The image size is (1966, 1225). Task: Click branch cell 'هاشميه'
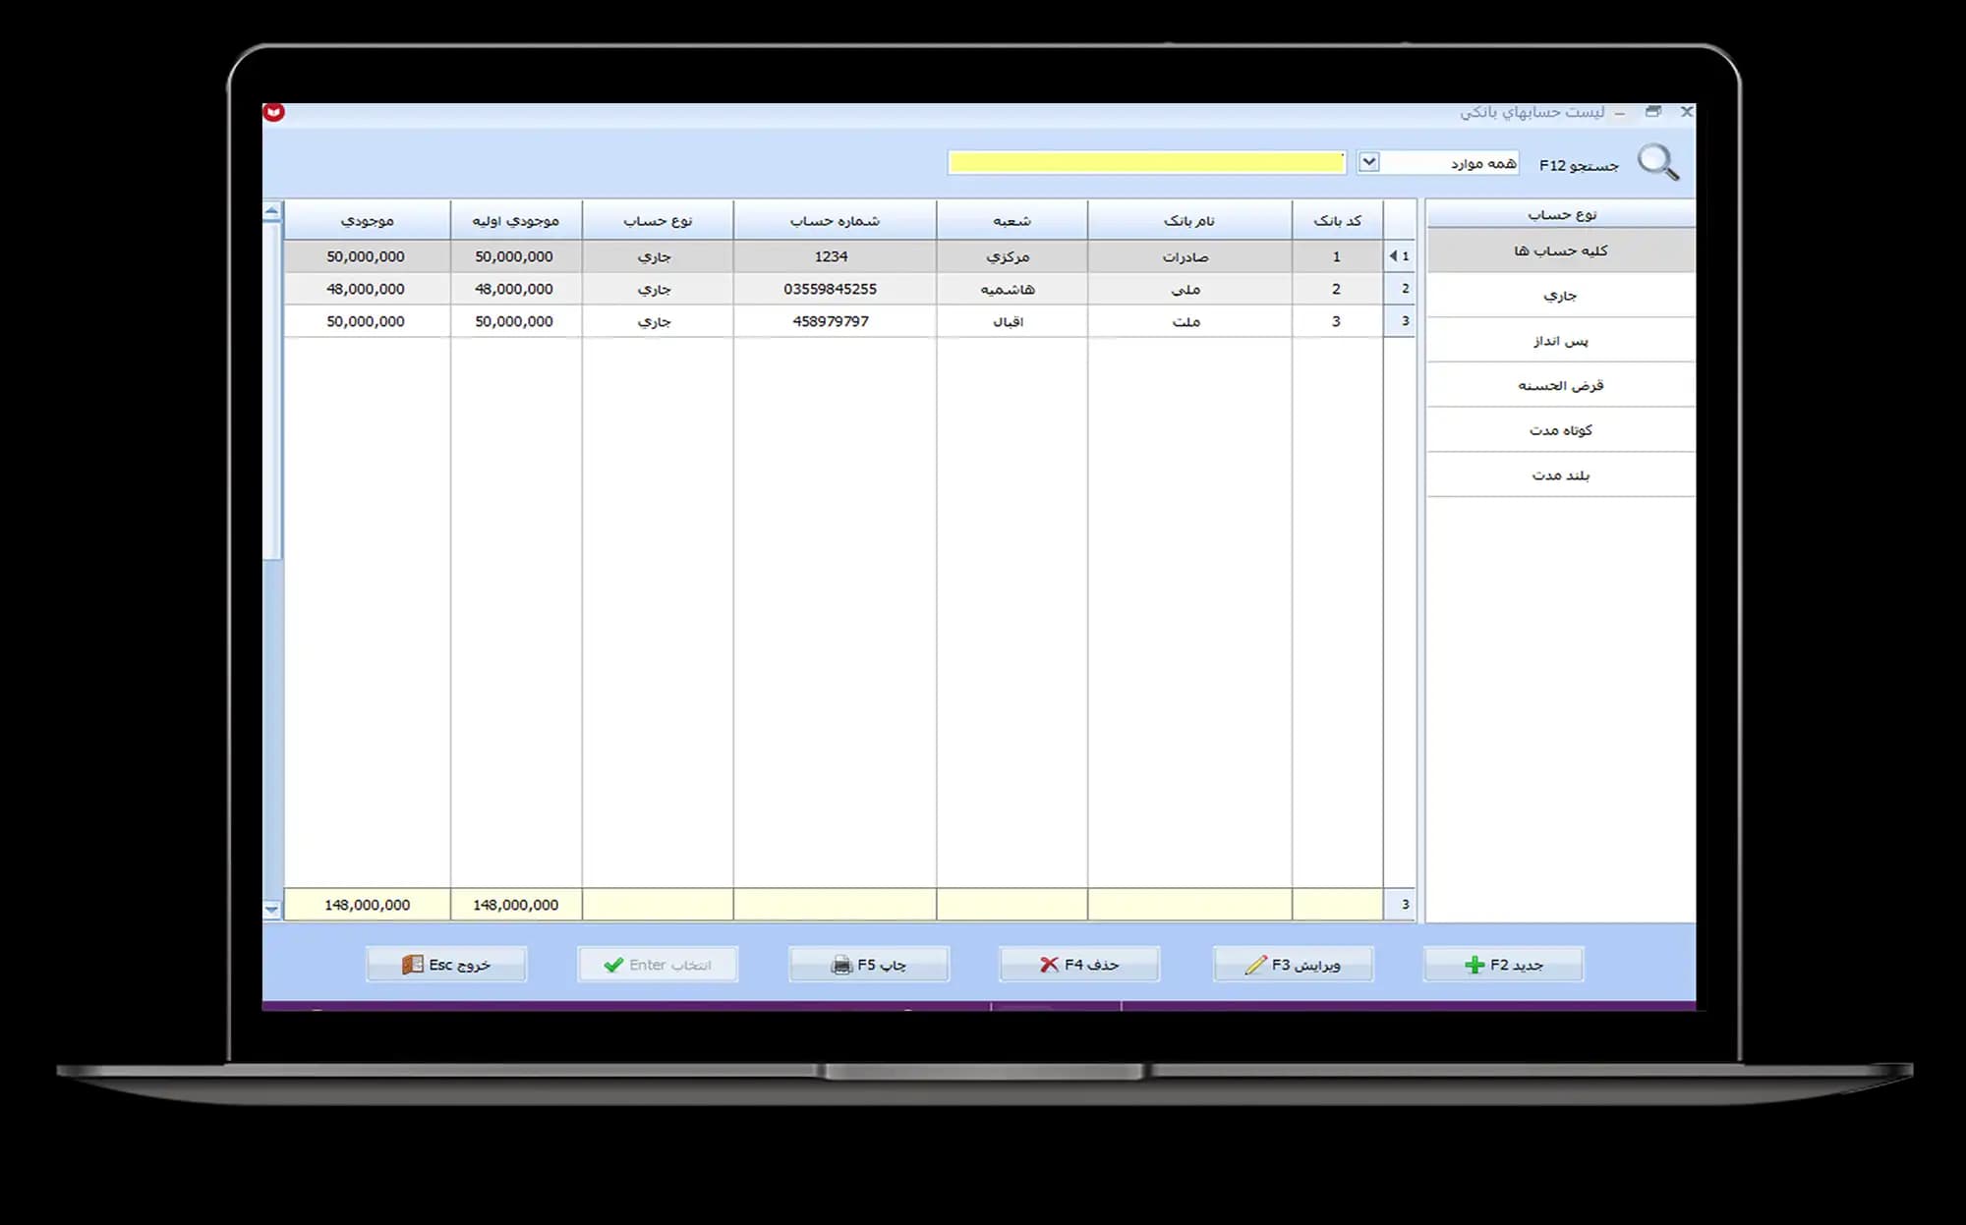pyautogui.click(x=1012, y=289)
